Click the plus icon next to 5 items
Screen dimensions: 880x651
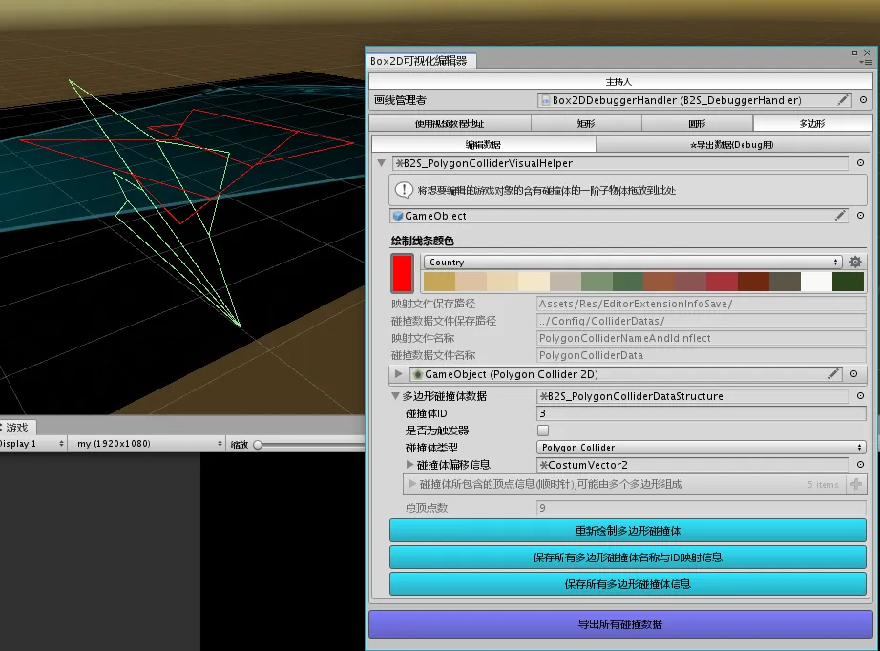pyautogui.click(x=856, y=484)
